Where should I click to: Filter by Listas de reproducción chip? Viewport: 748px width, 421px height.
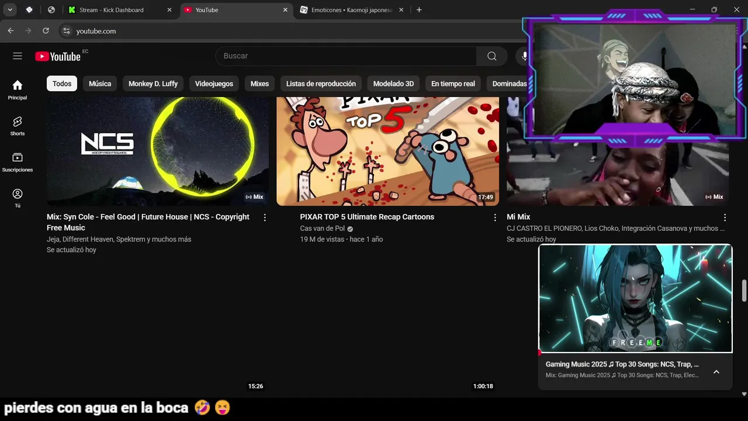pos(321,84)
